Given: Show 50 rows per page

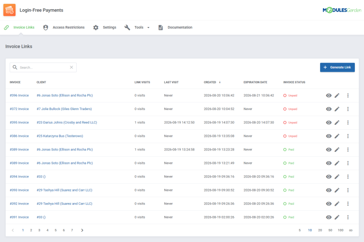Looking at the screenshot, I should 330,230.
